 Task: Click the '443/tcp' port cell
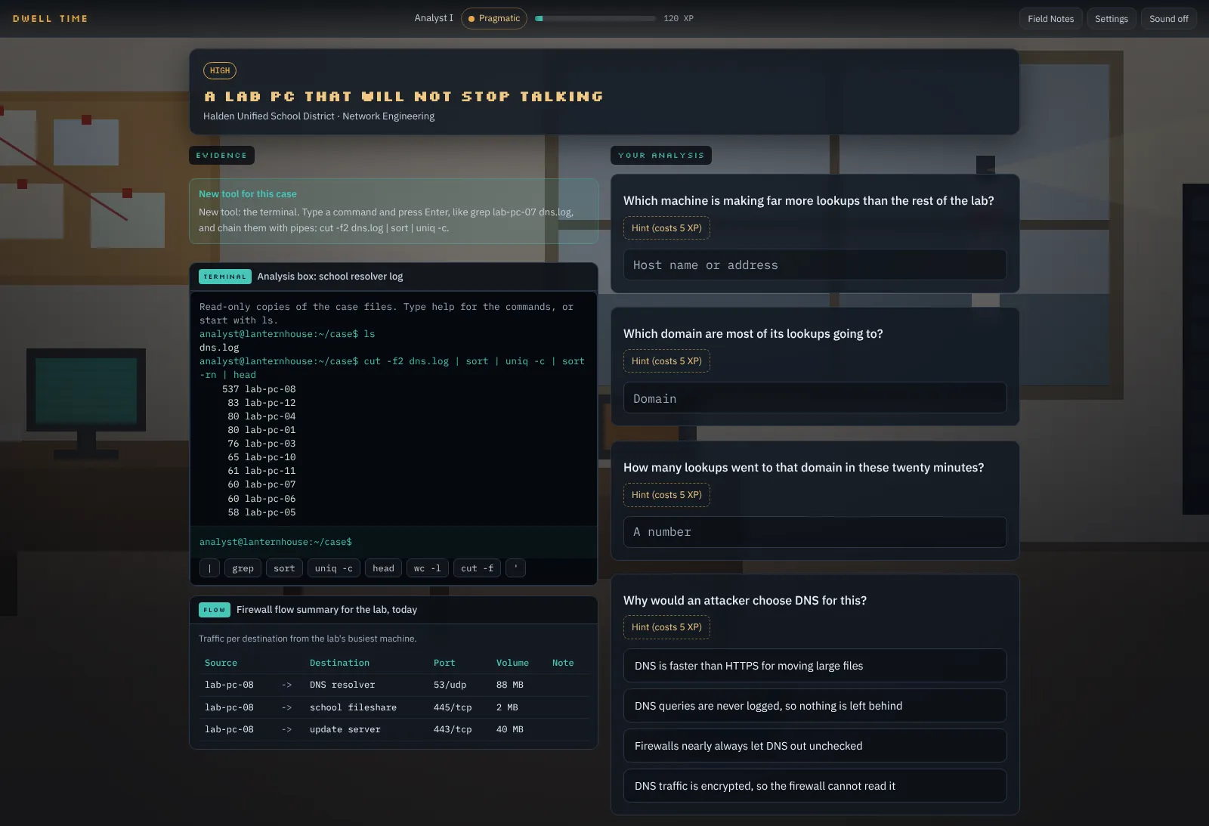tap(453, 729)
